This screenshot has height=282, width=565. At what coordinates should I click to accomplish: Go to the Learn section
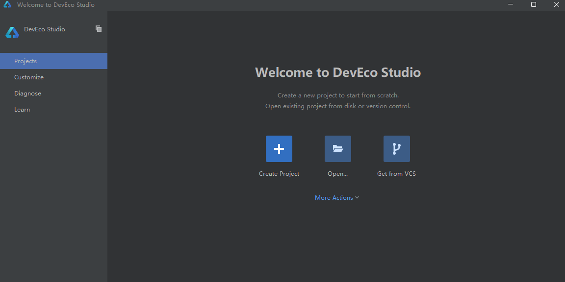click(x=22, y=110)
